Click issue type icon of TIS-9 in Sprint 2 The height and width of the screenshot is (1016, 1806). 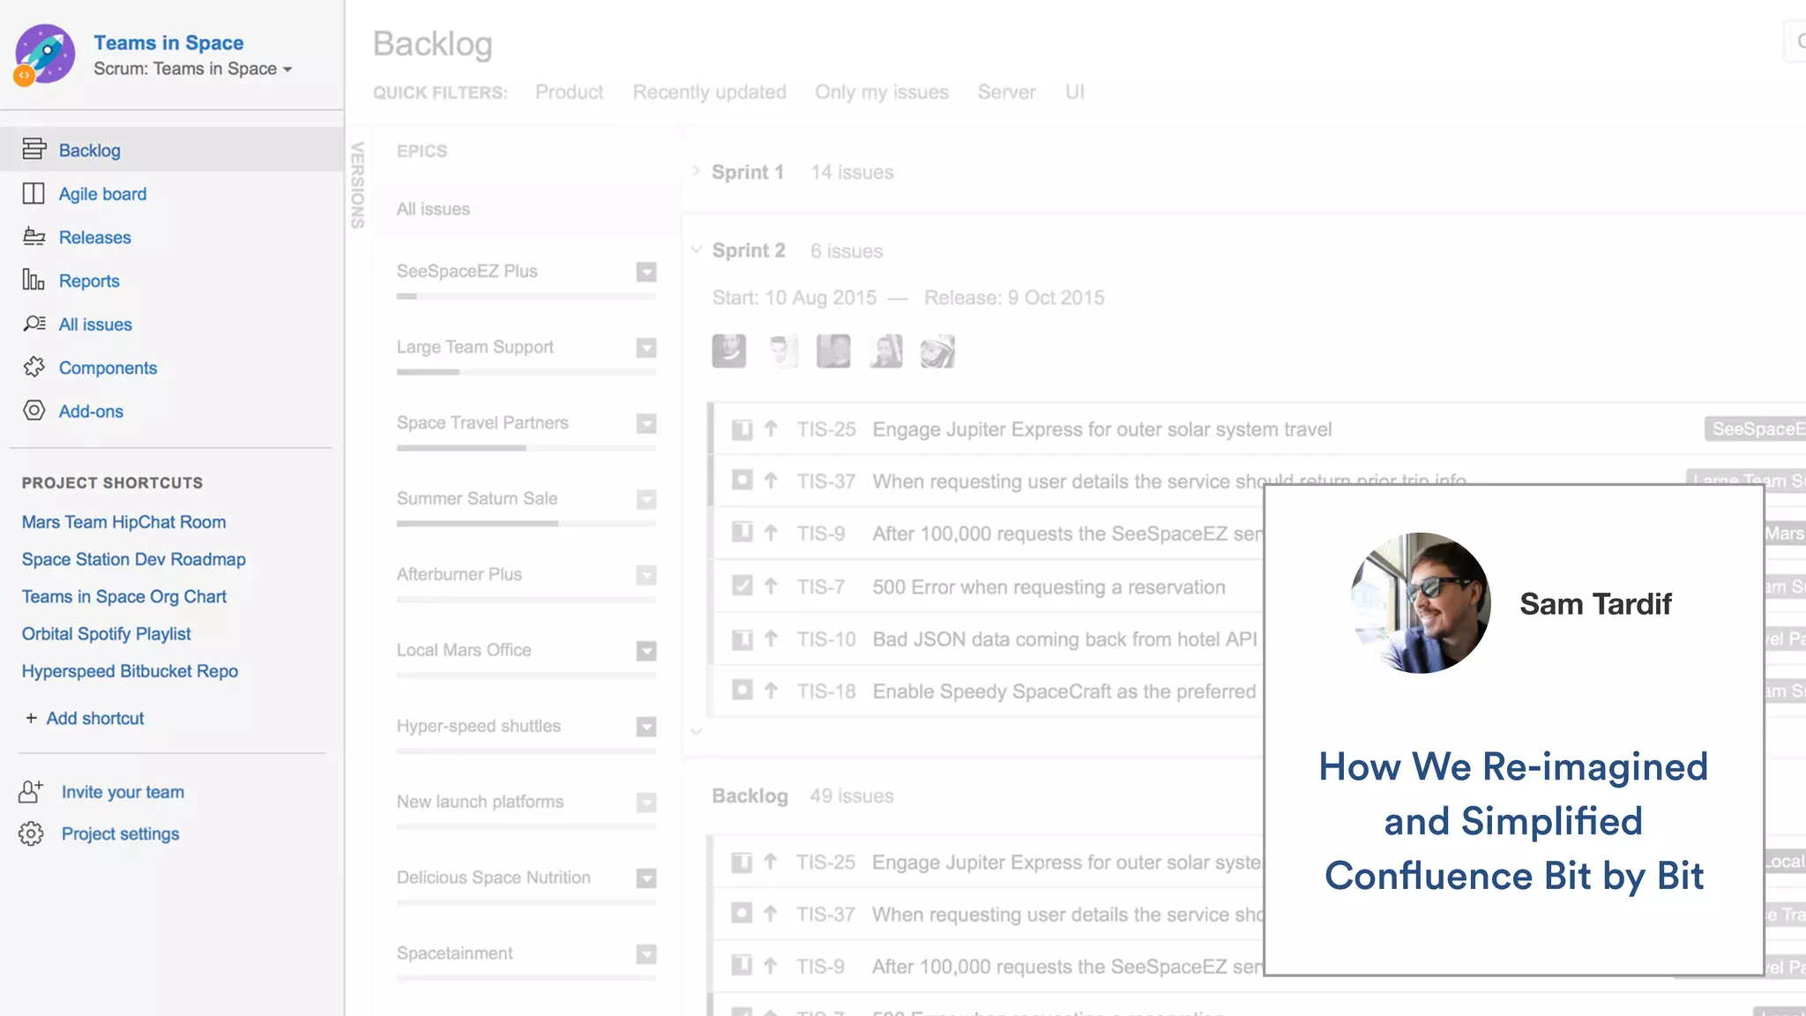[x=743, y=533]
